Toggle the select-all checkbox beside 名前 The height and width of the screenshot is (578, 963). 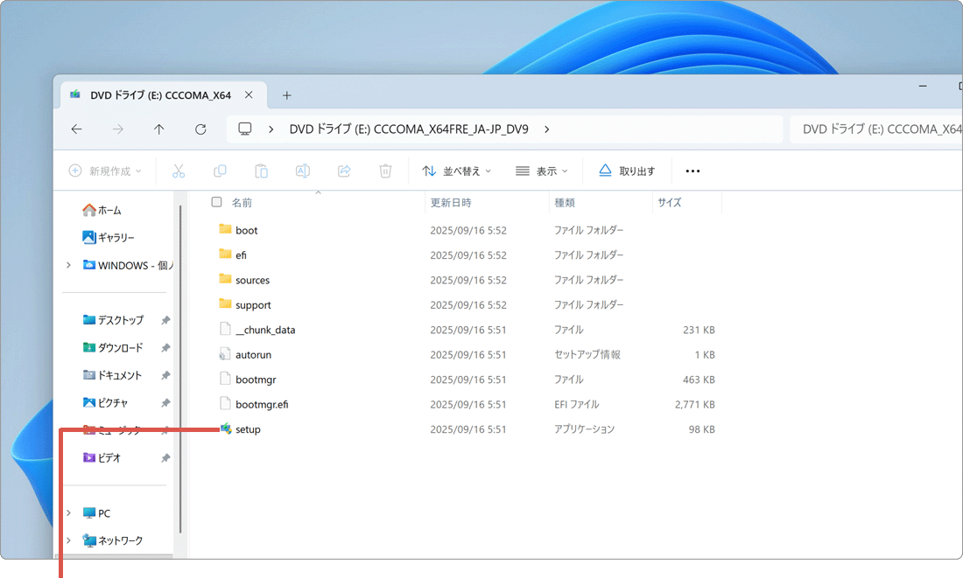click(215, 201)
